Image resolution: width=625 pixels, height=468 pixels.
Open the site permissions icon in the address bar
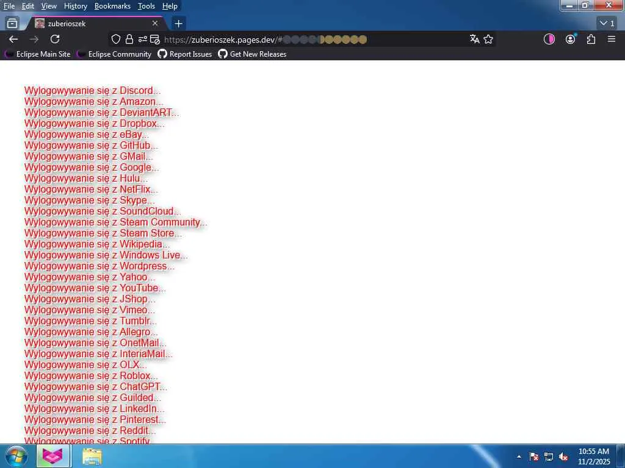click(142, 39)
